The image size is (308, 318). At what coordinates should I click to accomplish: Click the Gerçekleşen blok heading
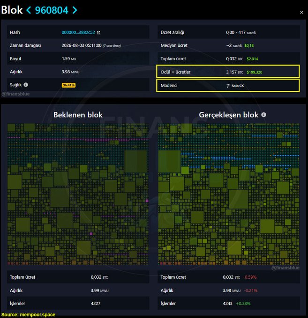[x=228, y=115]
